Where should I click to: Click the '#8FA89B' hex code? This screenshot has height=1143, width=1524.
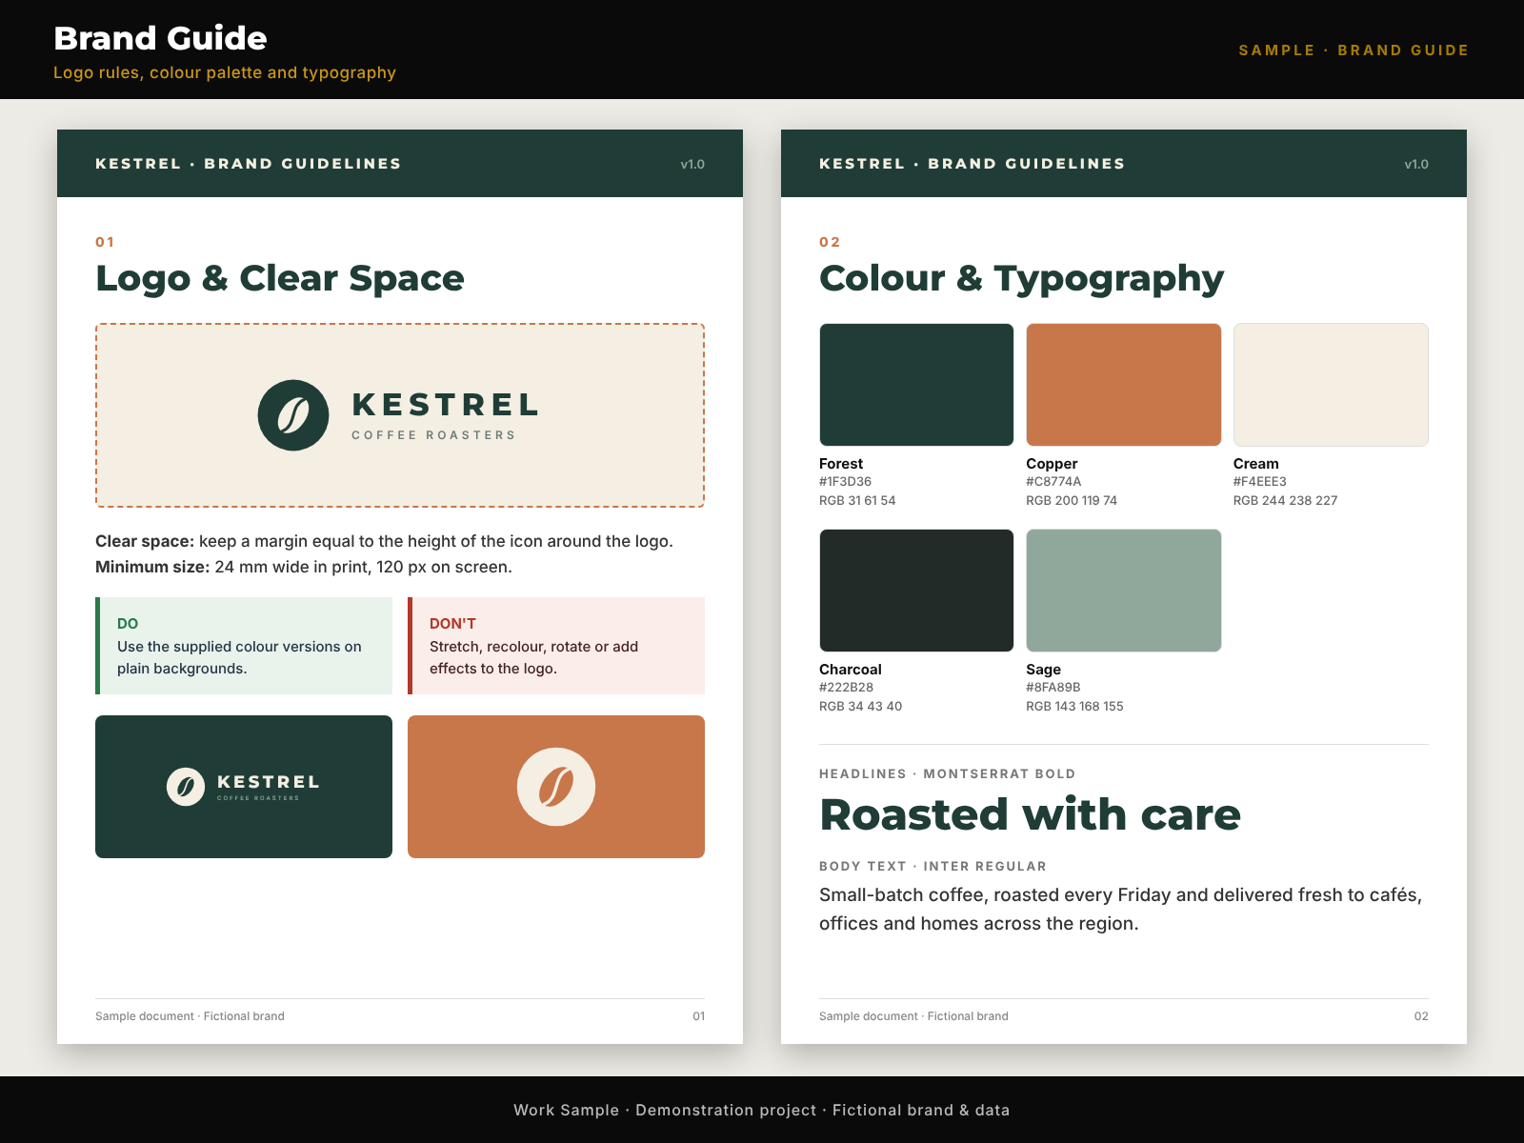coord(1053,688)
